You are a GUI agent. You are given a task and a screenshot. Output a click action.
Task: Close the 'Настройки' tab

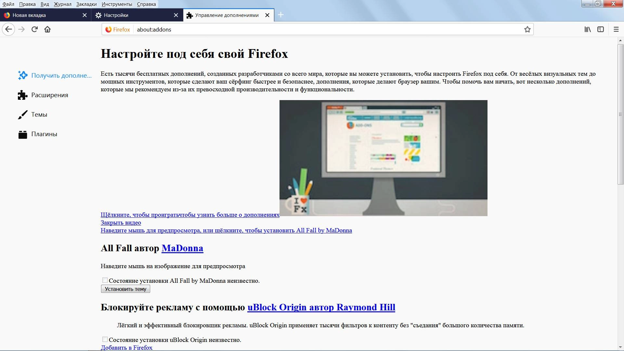coord(176,15)
